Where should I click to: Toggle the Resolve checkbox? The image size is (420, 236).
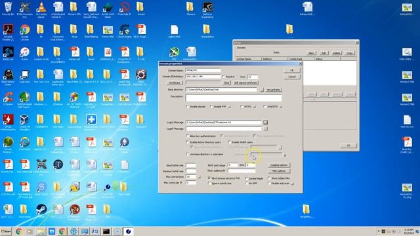click(x=223, y=77)
